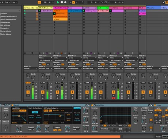Toggle track 1 activator button

click(28, 92)
